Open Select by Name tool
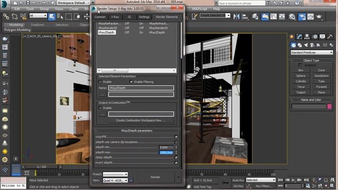Image resolution: width=338 pixels, height=190 pixels. (x=60, y=16)
